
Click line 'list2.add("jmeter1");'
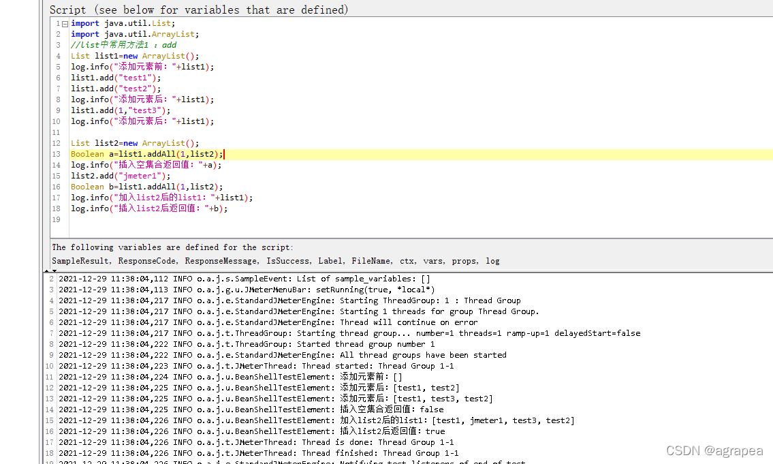click(121, 176)
